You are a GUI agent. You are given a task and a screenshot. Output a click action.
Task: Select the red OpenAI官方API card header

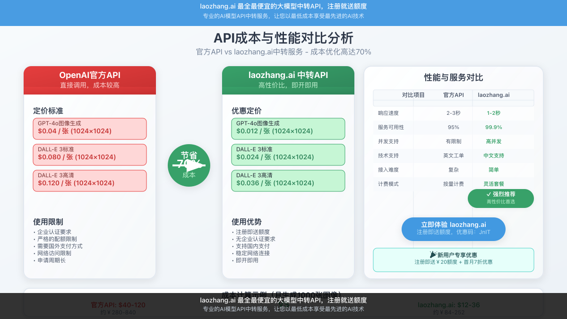click(x=90, y=80)
